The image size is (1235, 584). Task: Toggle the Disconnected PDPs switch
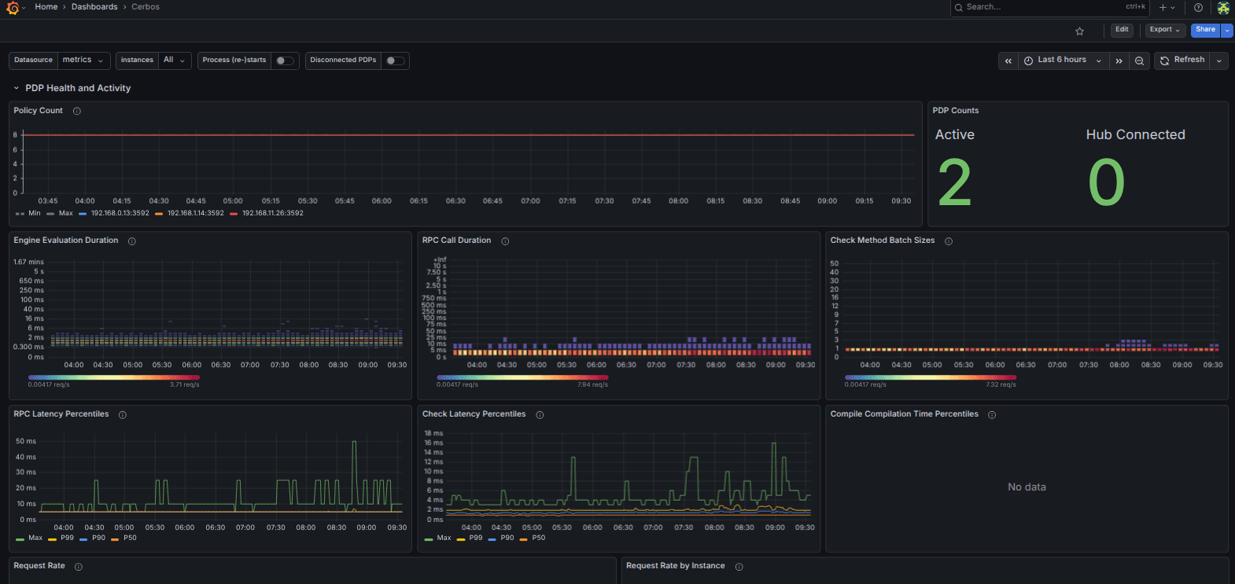point(395,61)
